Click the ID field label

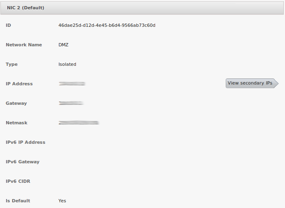(8, 25)
